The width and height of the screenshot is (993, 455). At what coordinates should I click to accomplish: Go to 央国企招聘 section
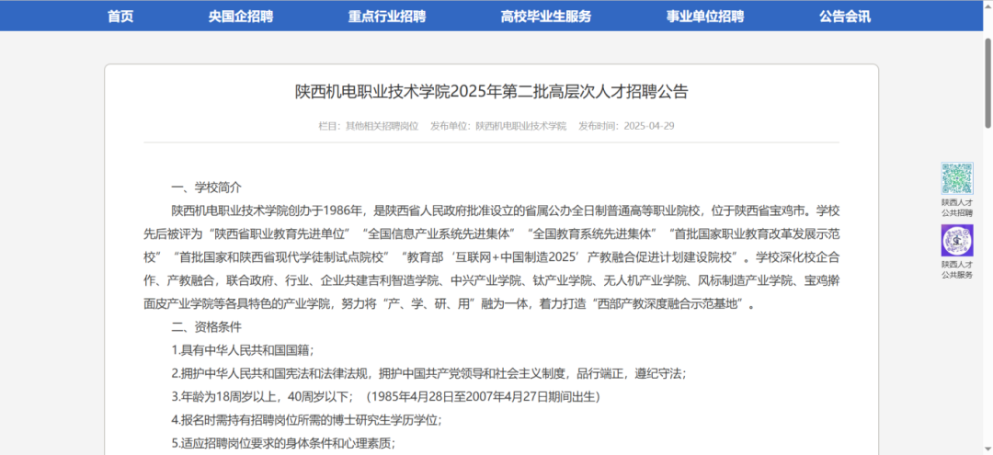pyautogui.click(x=241, y=16)
